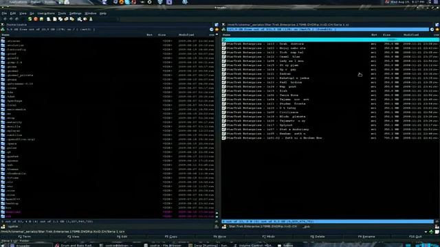Click the F8 Delete button
This screenshot has height=247, width=440.
click(318, 237)
